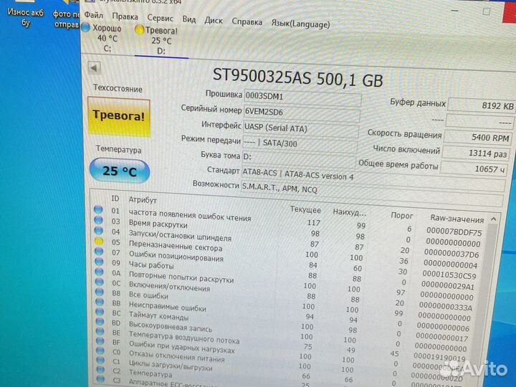
Task: Click the Прошивка field 0003SDM1
Action: point(302,97)
